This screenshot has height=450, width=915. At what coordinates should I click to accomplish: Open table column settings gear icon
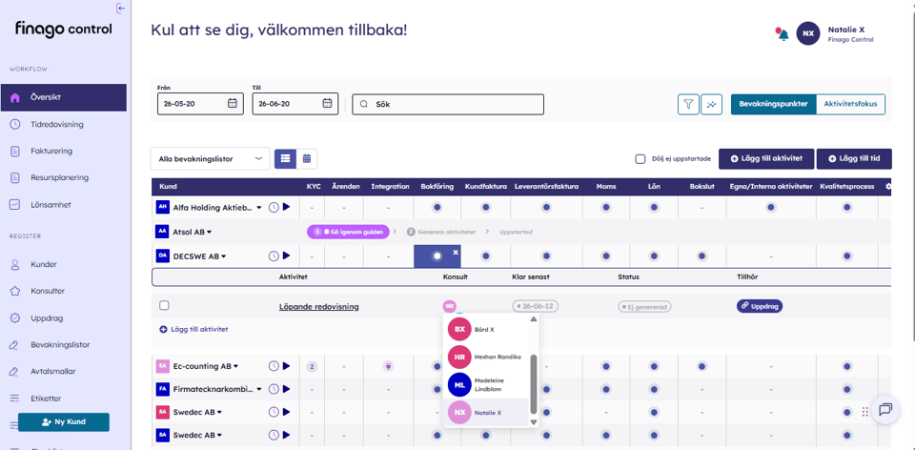[888, 187]
